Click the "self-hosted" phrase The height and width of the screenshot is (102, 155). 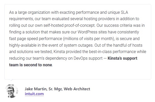[x=53, y=25]
